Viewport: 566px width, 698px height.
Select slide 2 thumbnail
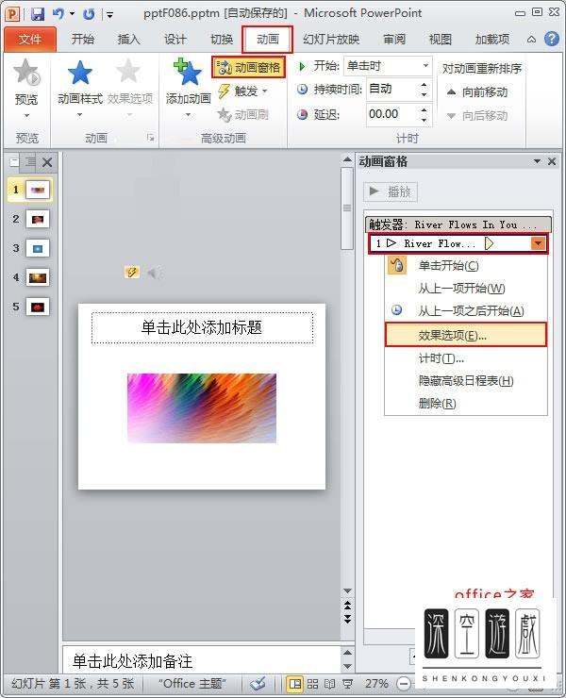click(x=38, y=219)
